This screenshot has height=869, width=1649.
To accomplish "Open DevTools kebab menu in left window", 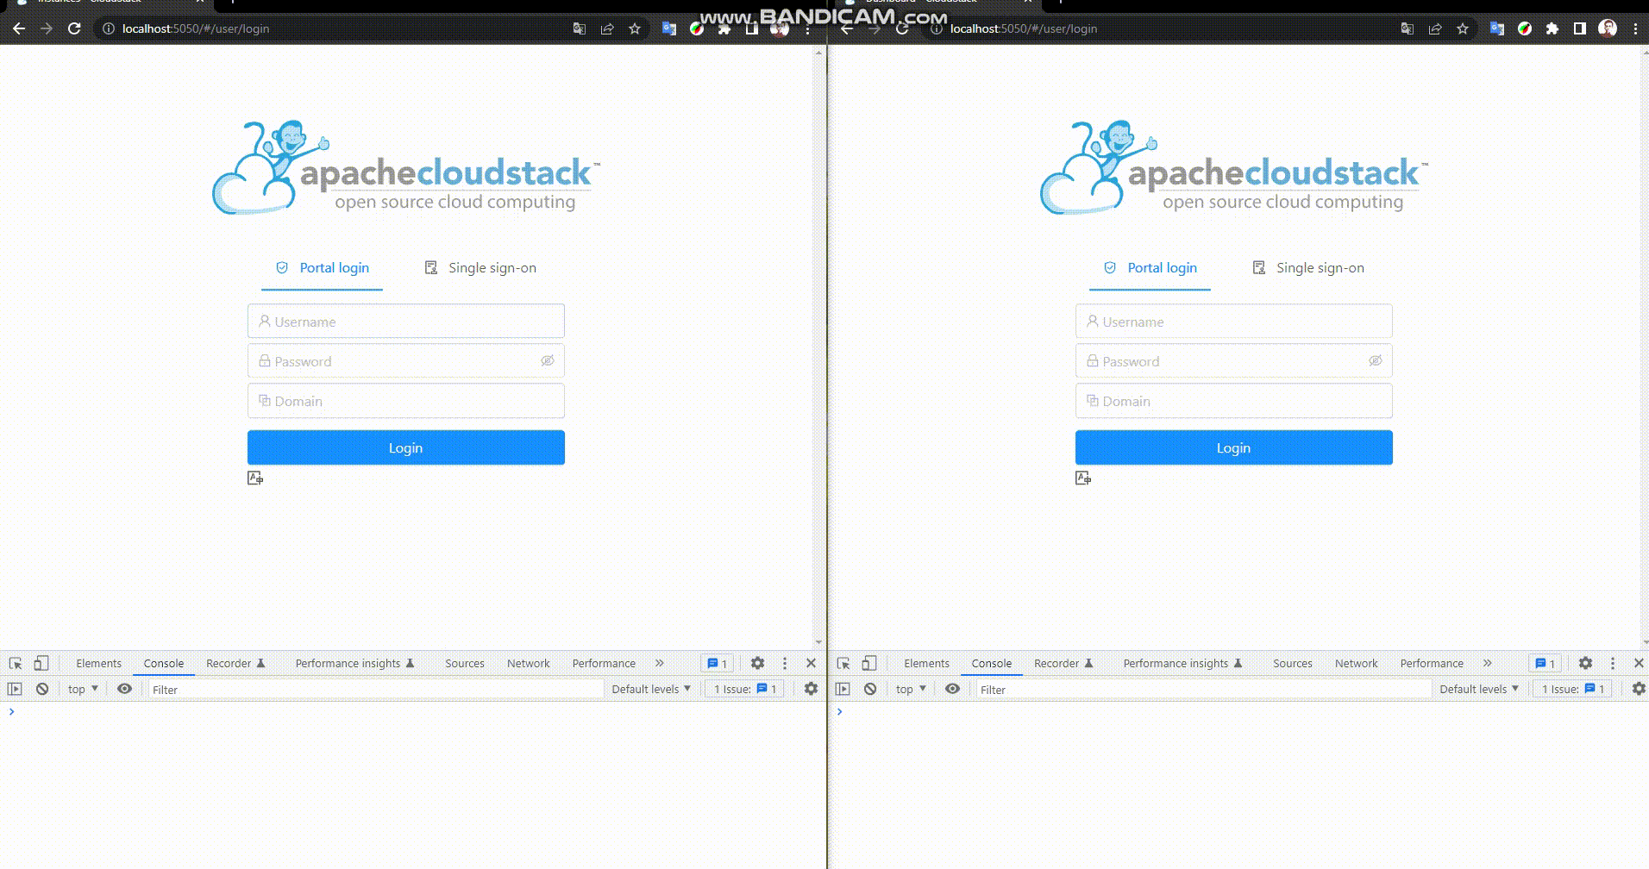I will [785, 663].
